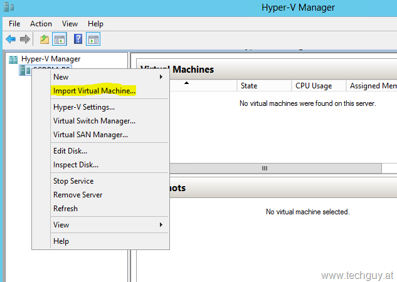The image size is (397, 282).
Task: Select the Hyper-V Manager root tree node
Action: pos(45,59)
